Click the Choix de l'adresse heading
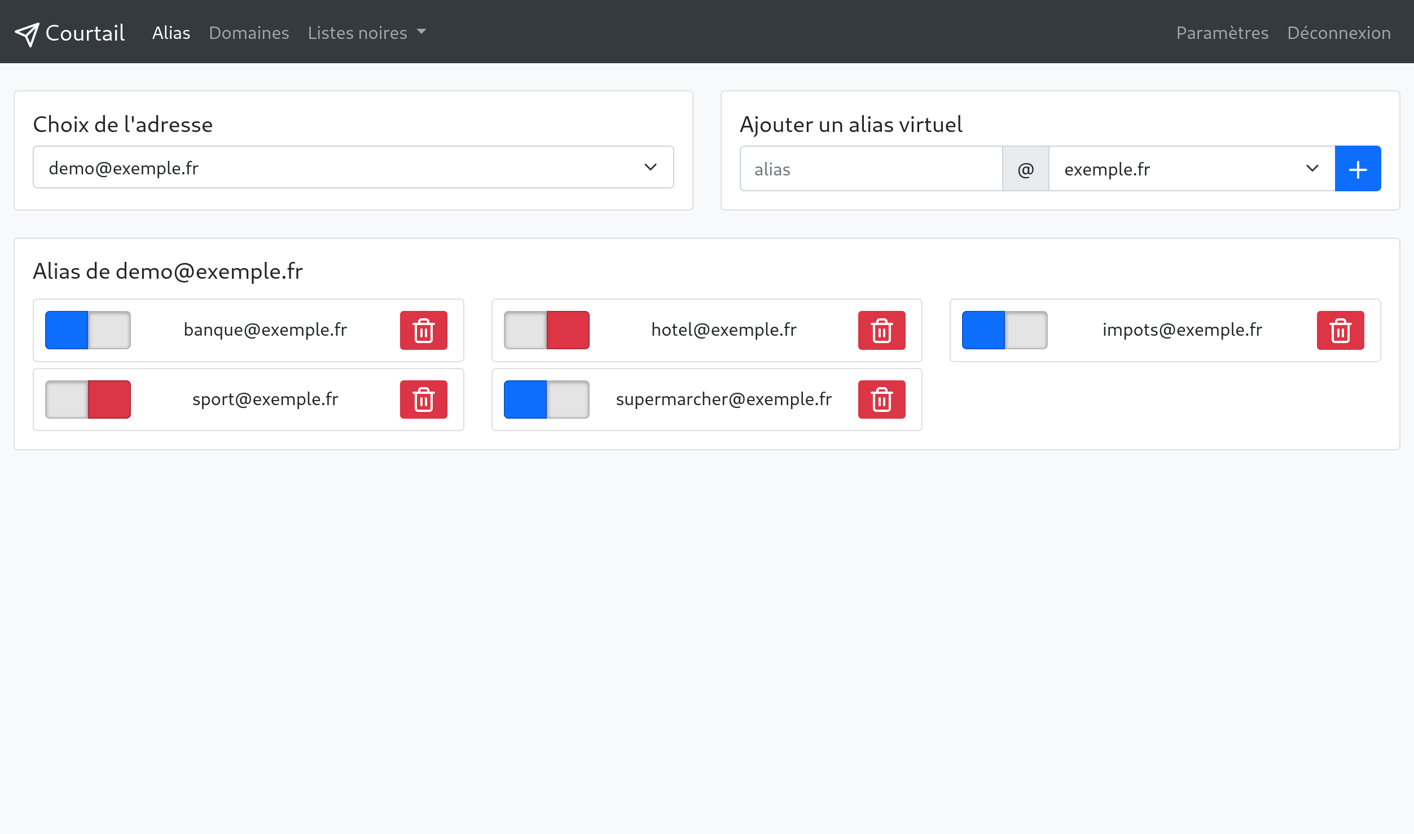Screen dimensions: 1414x834 [123, 125]
